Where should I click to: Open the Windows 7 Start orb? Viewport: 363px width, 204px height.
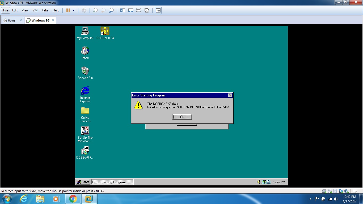(7, 199)
